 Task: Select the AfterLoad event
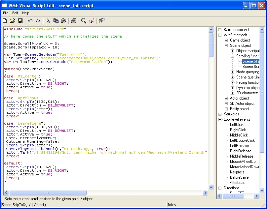pyautogui.click(x=238, y=183)
